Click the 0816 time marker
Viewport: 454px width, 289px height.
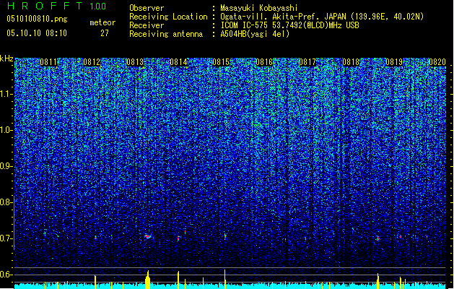pyautogui.click(x=264, y=62)
